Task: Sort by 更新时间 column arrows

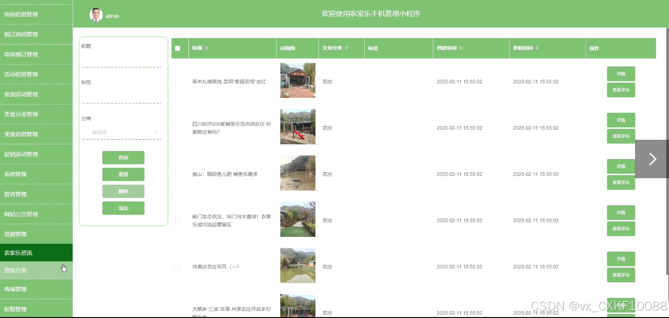Action: (x=537, y=48)
